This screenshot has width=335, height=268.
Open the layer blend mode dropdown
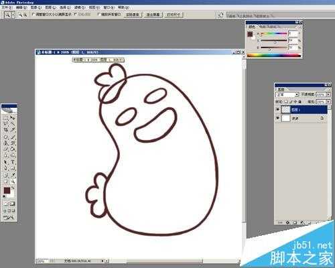[x=287, y=94]
